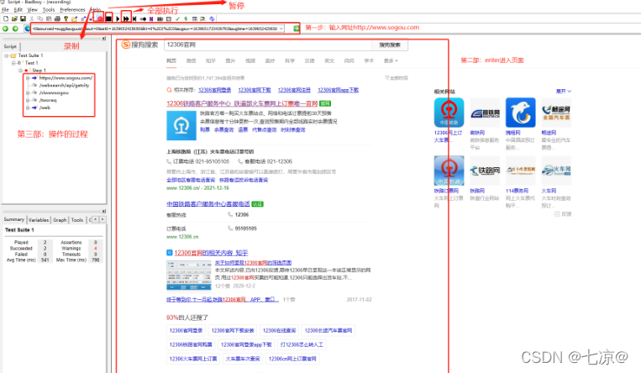Viewport: 641px width, 373px height.
Task: Click the Sogou search submit button
Action: click(390, 45)
